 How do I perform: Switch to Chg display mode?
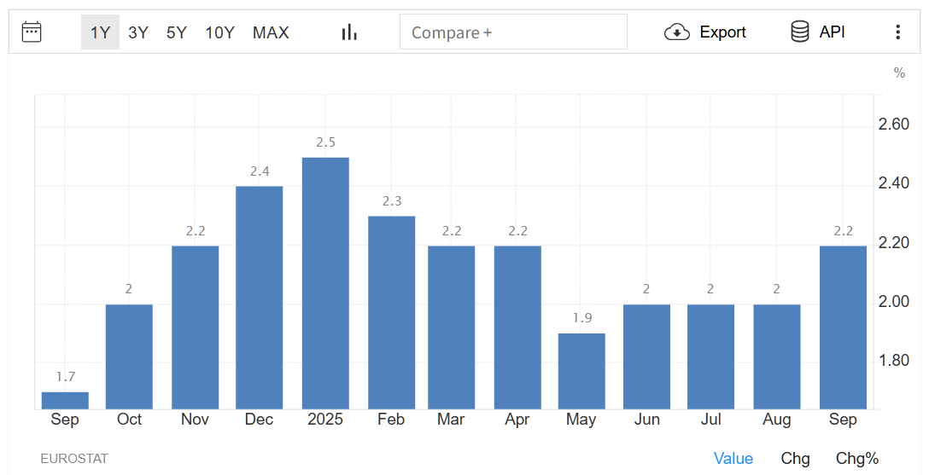click(795, 459)
